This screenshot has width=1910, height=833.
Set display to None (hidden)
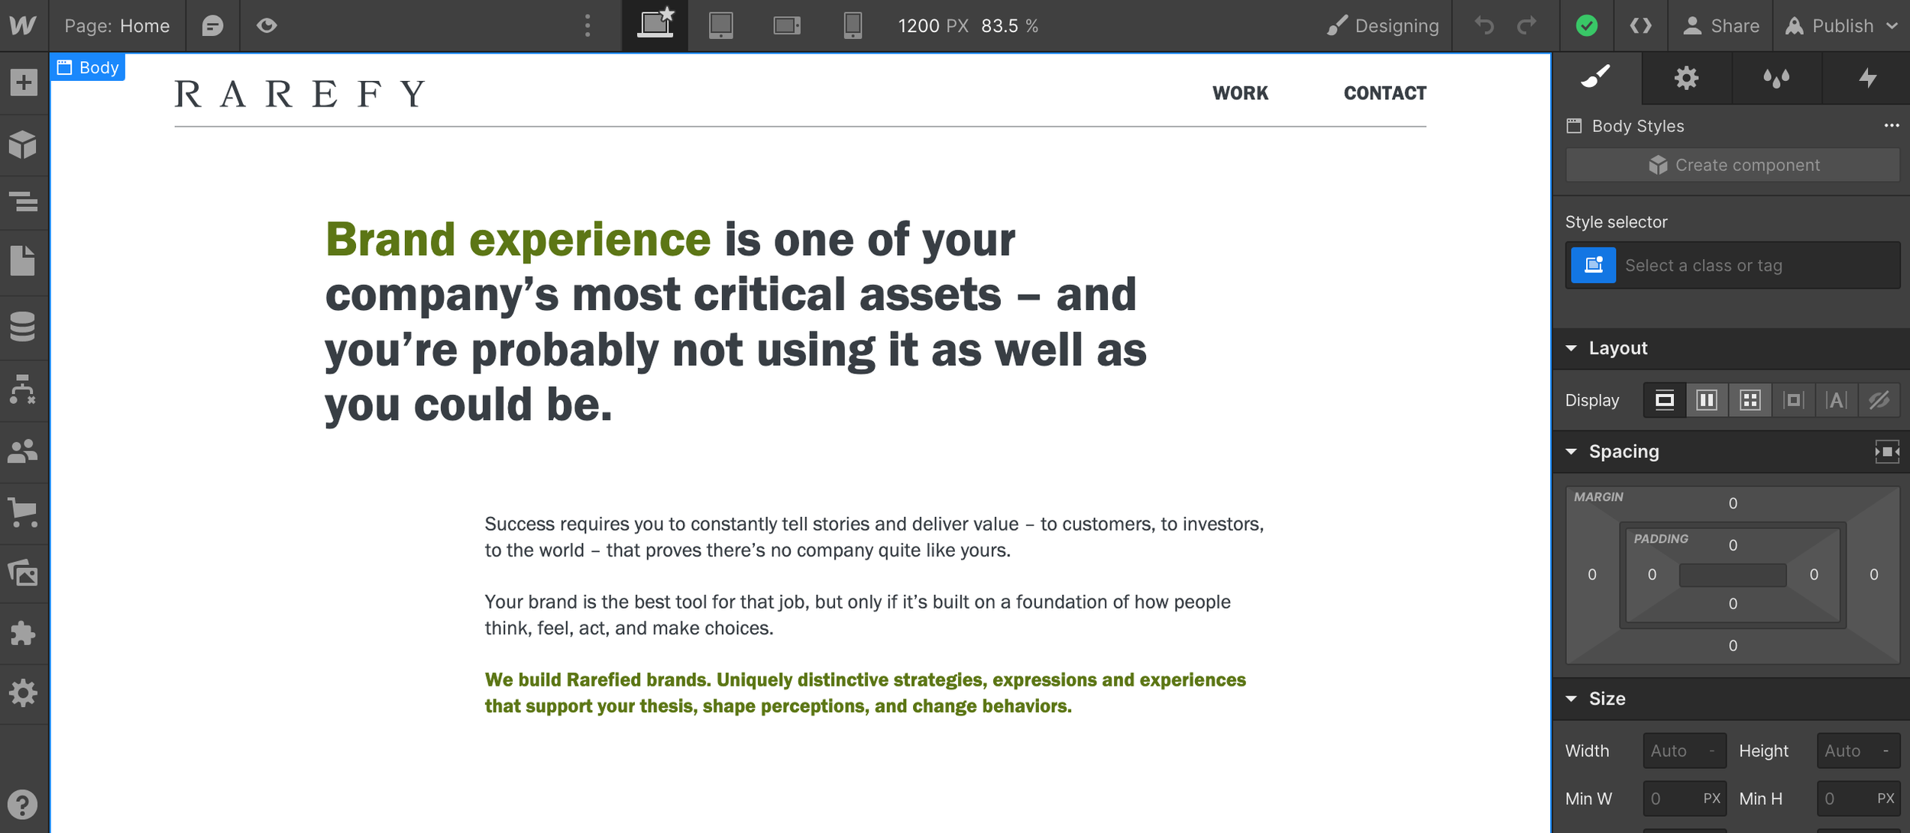[1879, 400]
